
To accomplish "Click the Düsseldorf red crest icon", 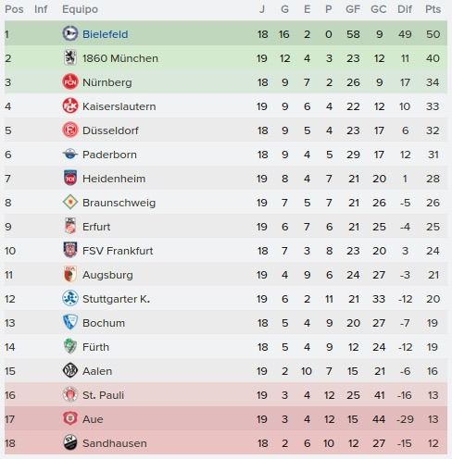I will point(70,130).
